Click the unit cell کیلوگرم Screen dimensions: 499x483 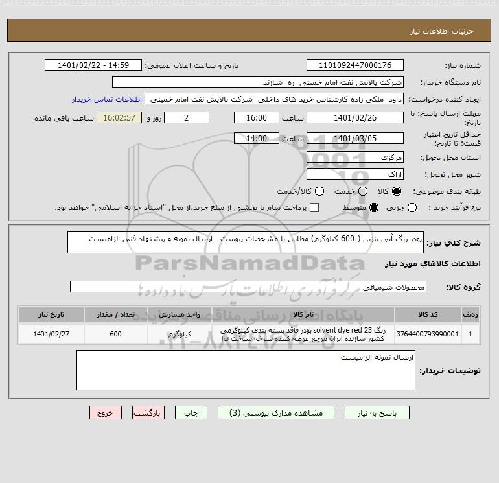pos(180,334)
